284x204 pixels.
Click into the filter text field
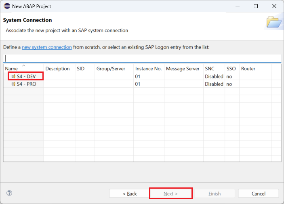pyautogui.click(x=141, y=58)
